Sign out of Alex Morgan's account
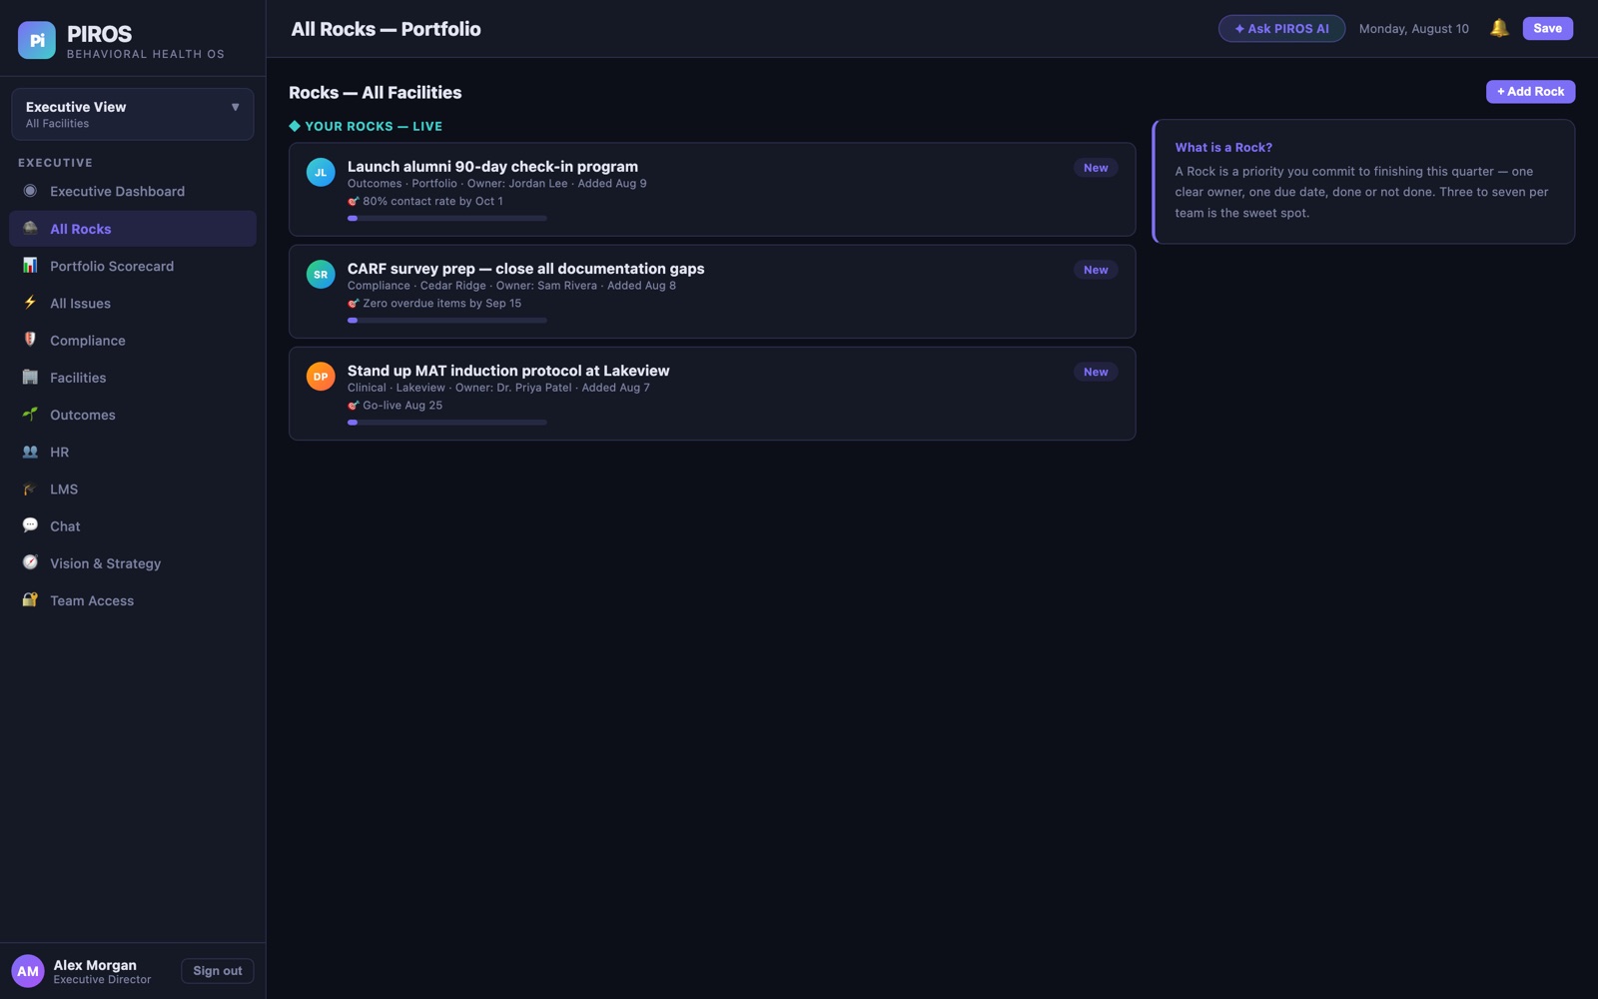 [x=217, y=971]
